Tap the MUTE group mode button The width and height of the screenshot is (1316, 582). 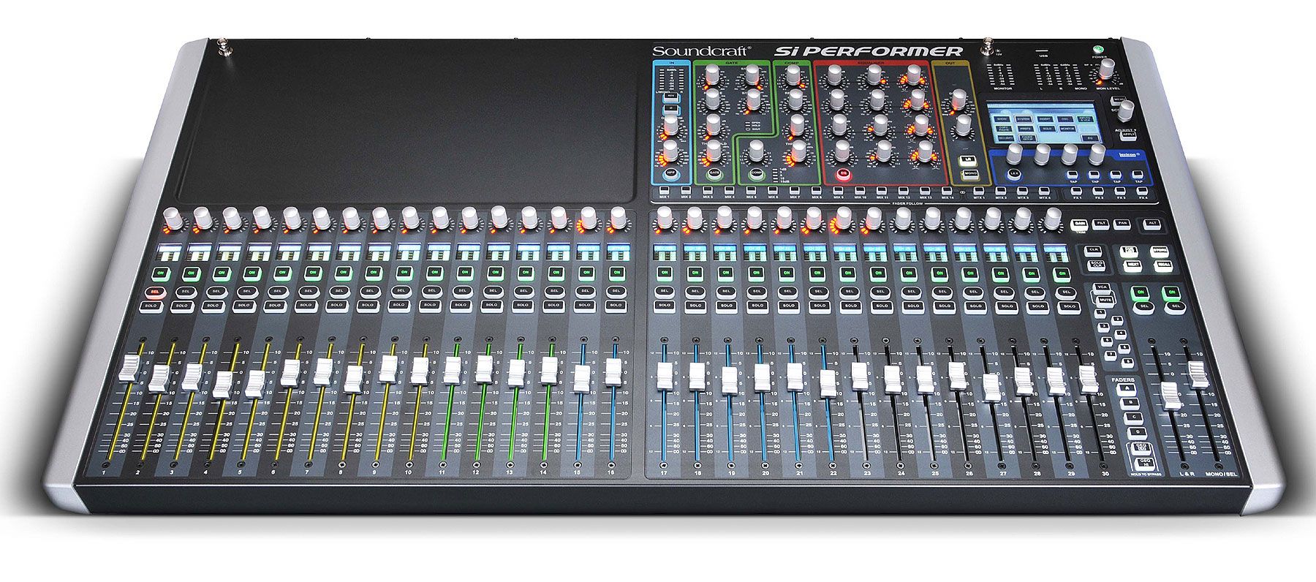pos(1105,301)
